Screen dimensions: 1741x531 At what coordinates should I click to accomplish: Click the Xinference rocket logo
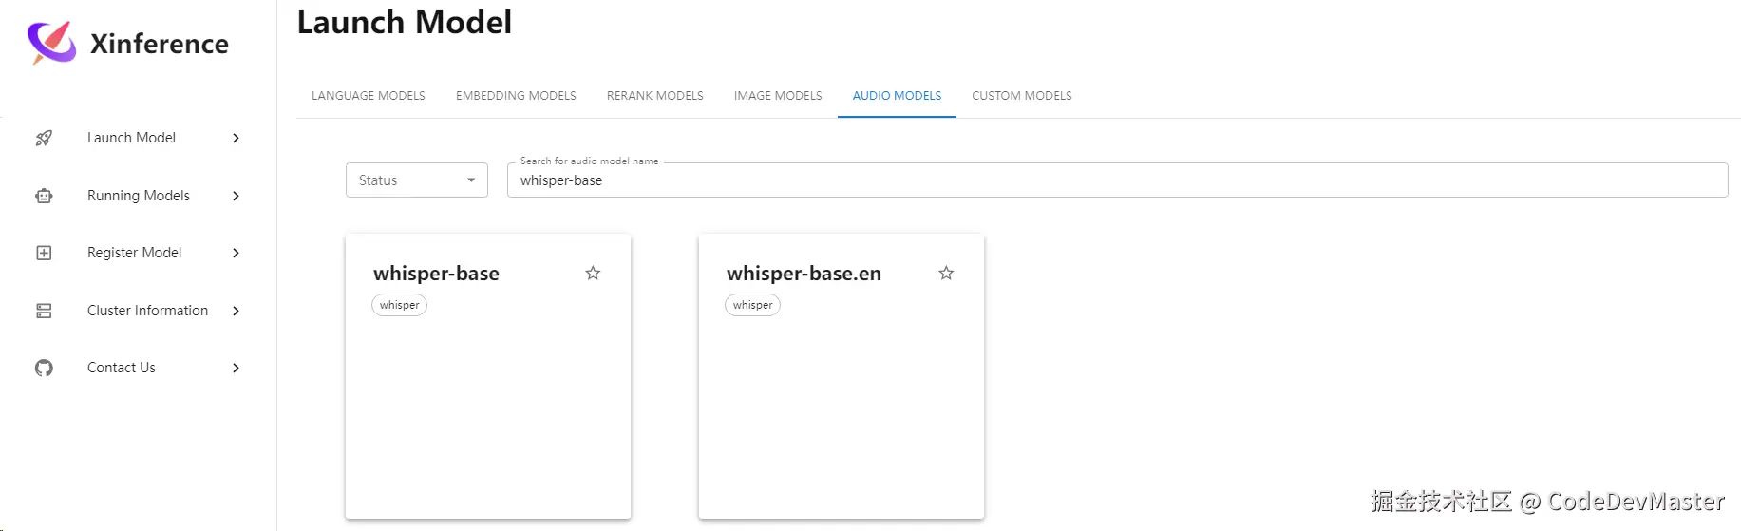[51, 43]
